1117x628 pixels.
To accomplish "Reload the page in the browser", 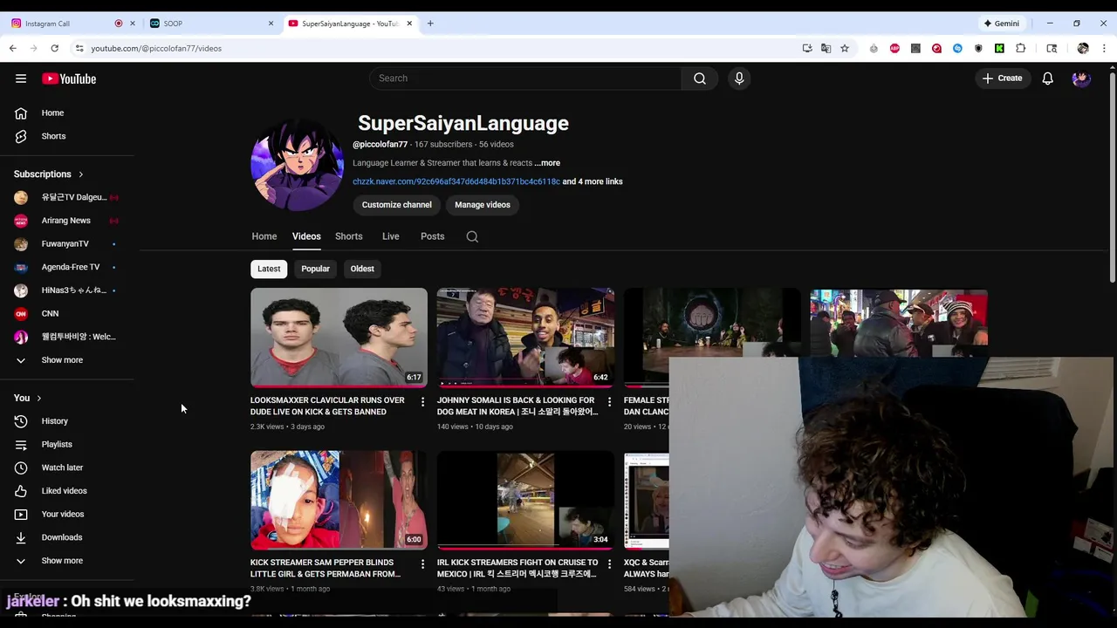I will pyautogui.click(x=54, y=48).
